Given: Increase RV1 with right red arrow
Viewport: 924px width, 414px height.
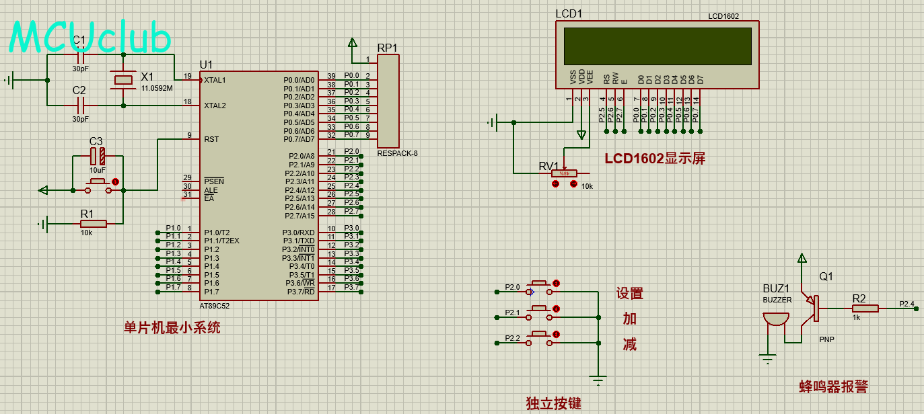Looking at the screenshot, I should (x=573, y=183).
